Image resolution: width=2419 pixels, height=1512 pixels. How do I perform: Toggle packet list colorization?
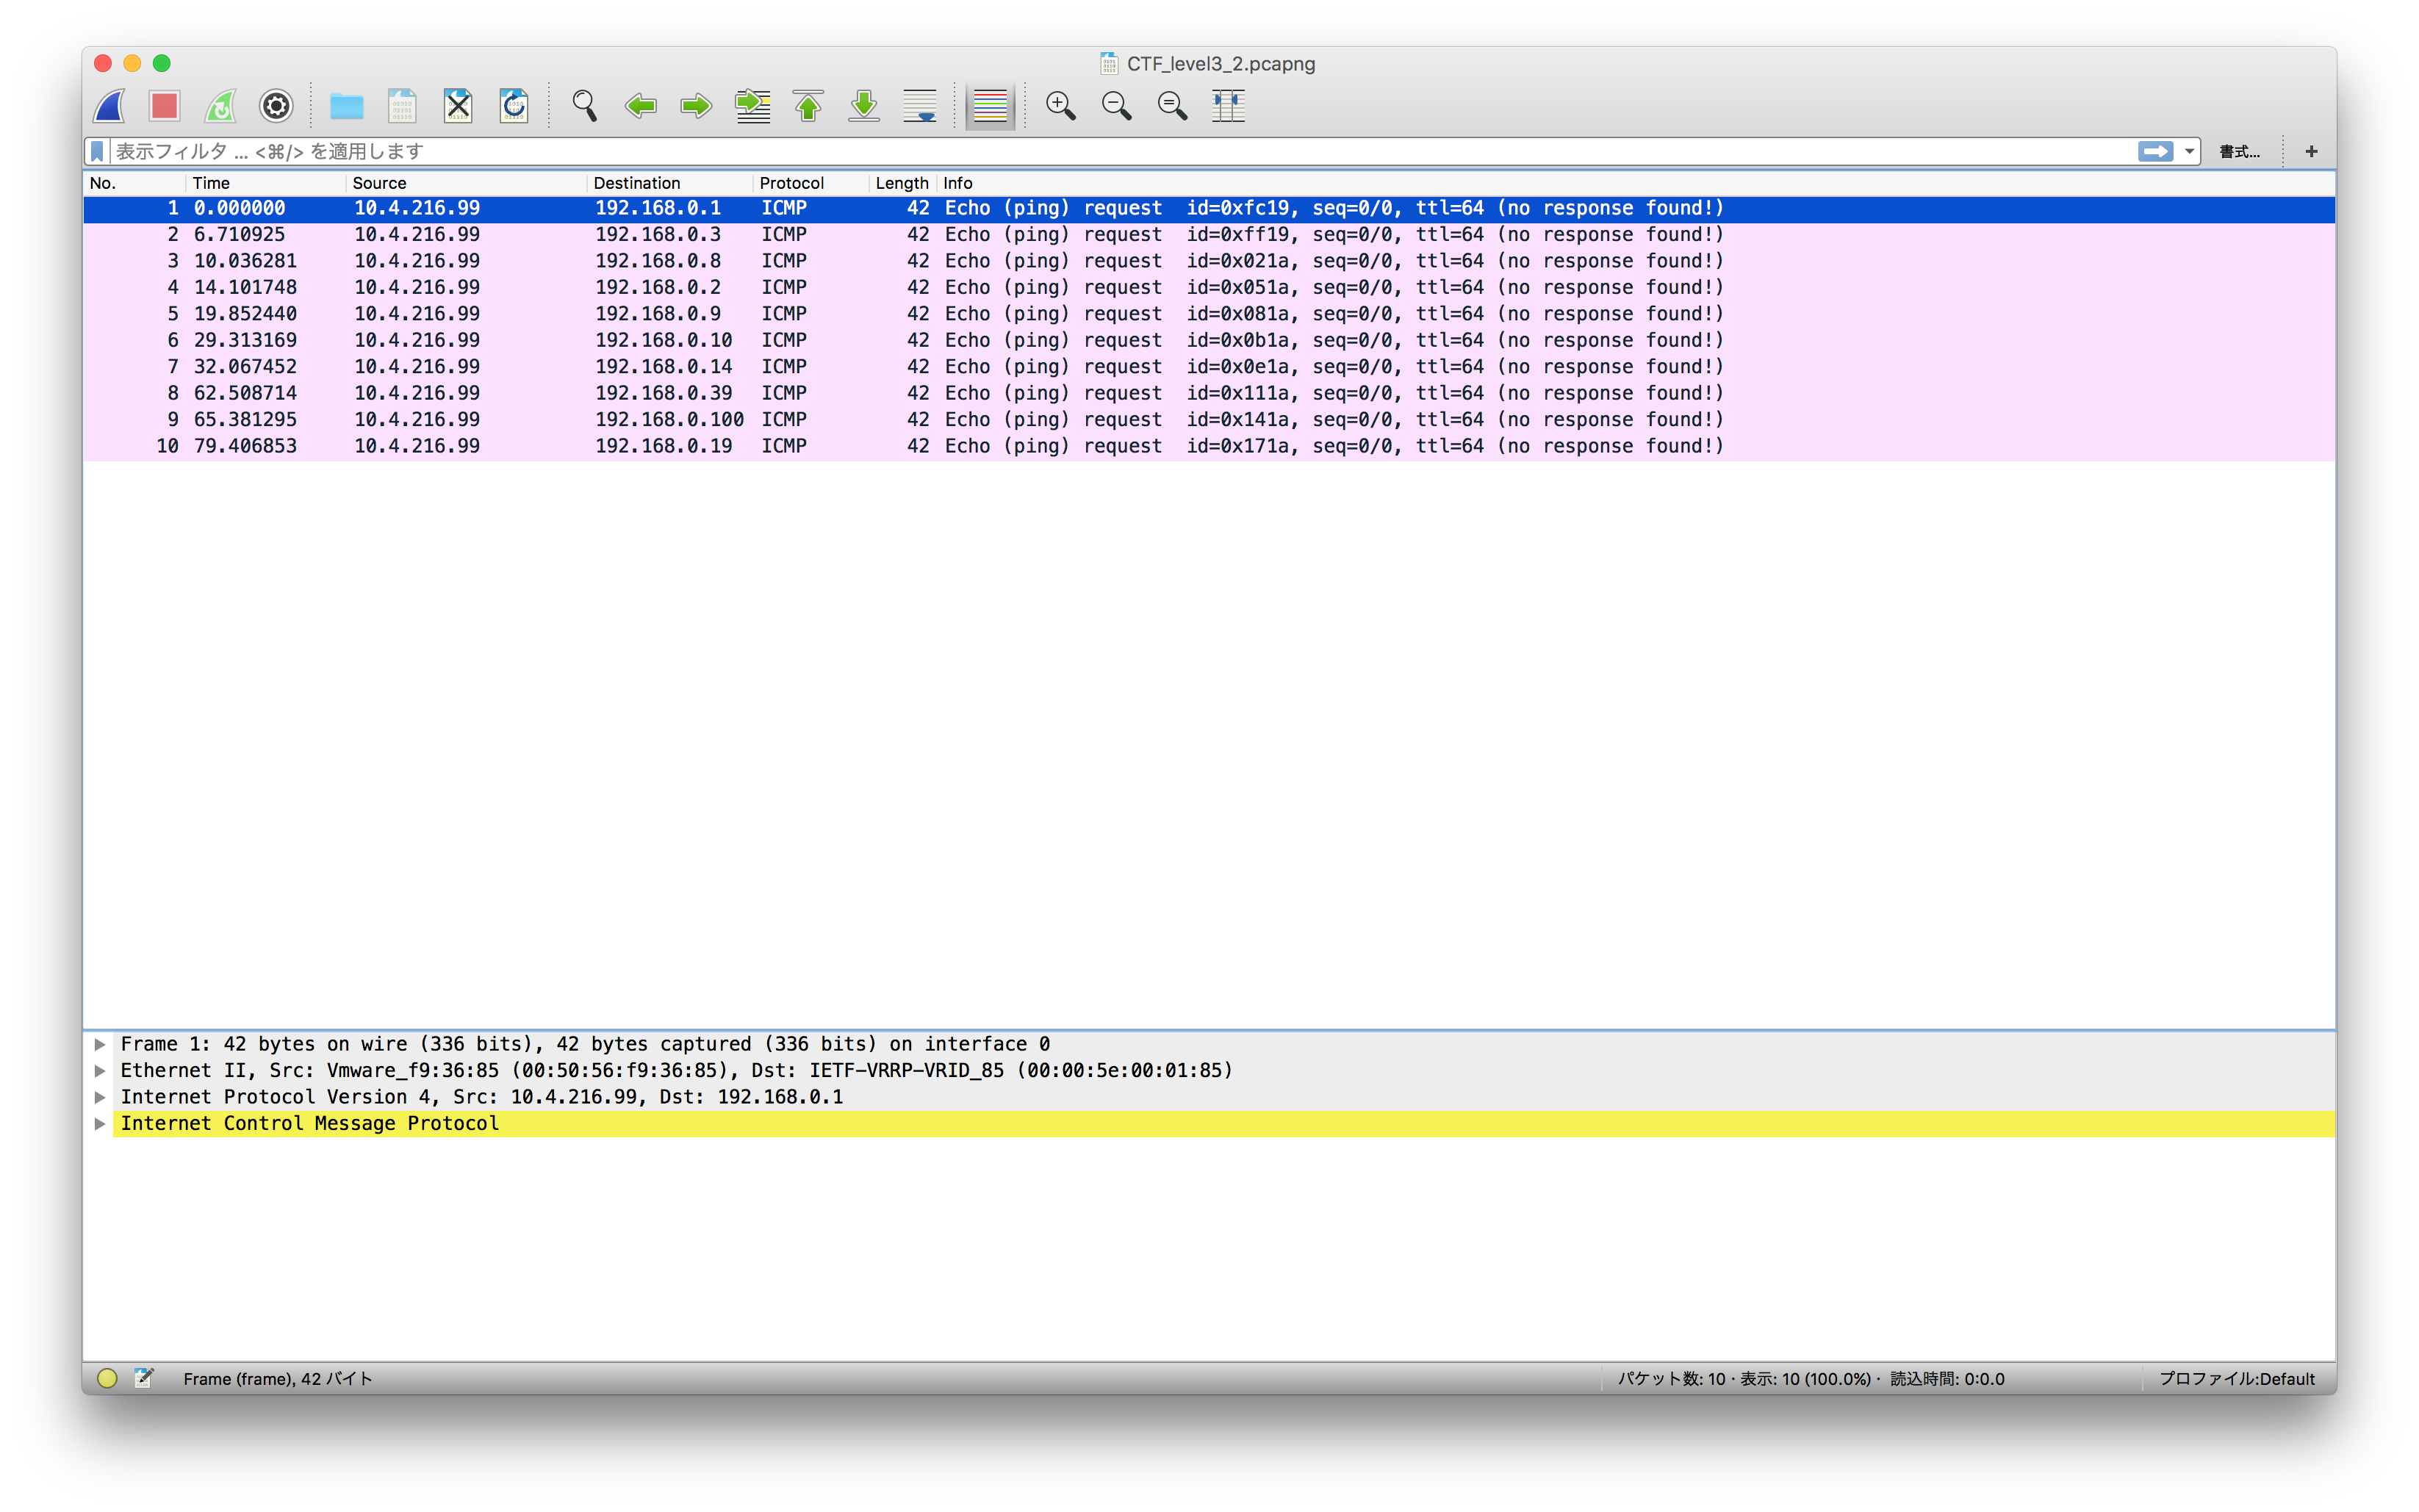(x=989, y=106)
